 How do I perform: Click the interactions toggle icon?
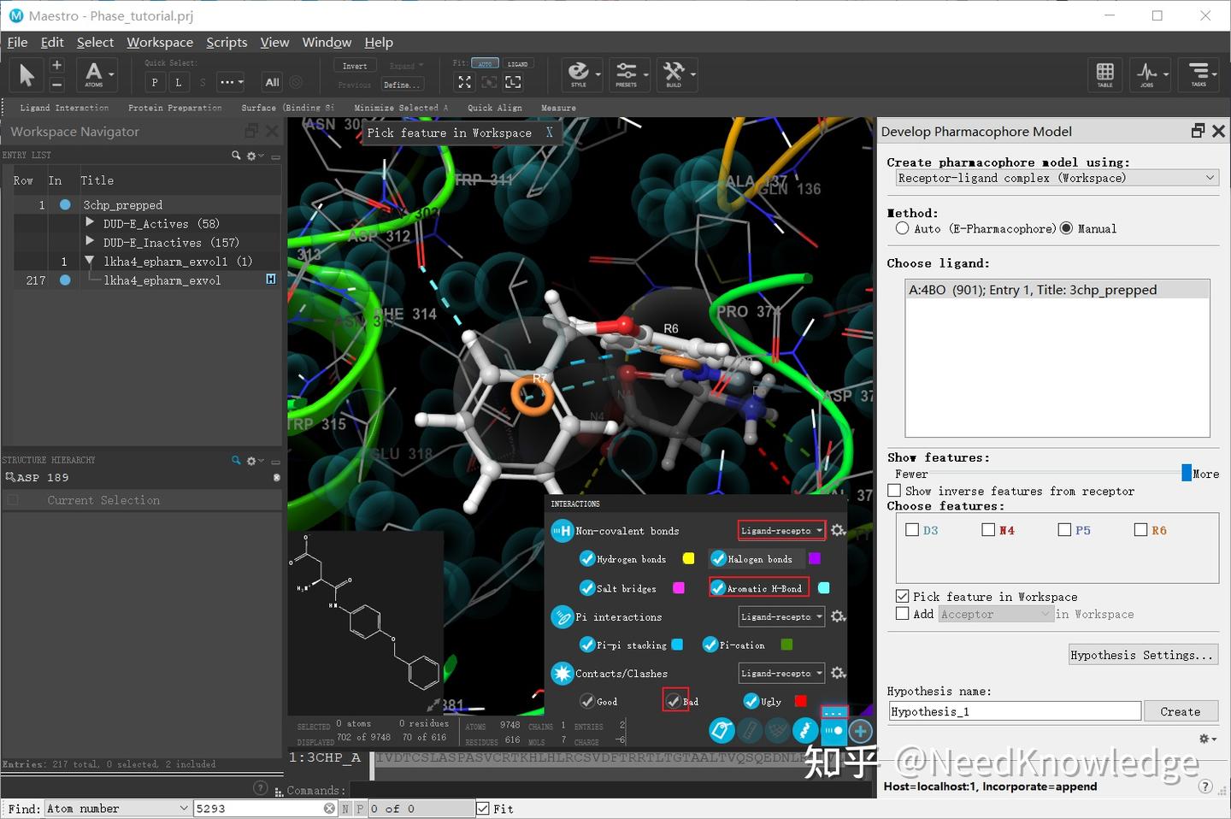tap(833, 730)
